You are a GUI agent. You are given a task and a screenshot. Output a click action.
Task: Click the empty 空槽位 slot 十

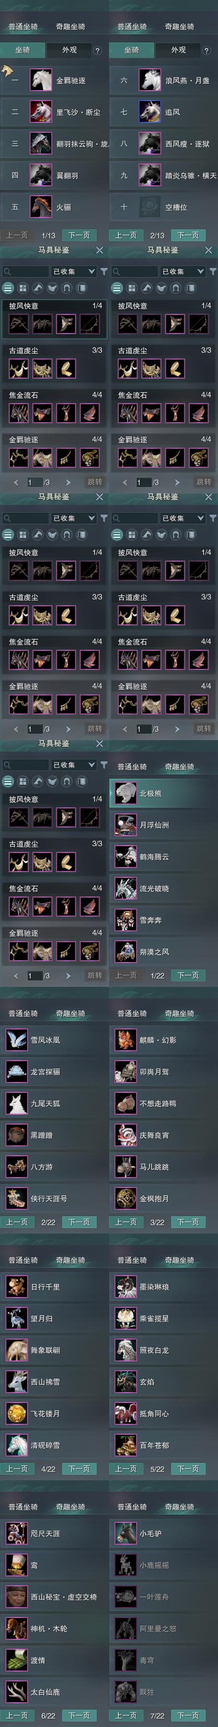(163, 207)
